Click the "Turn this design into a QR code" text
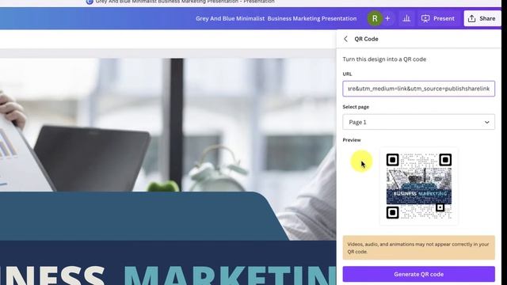This screenshot has width=507, height=285. pos(384,59)
